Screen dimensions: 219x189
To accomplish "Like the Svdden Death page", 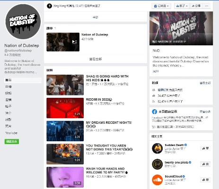I will pos(205,148).
